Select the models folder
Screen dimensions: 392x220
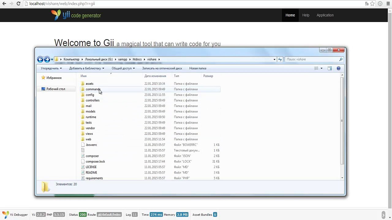[x=90, y=112]
